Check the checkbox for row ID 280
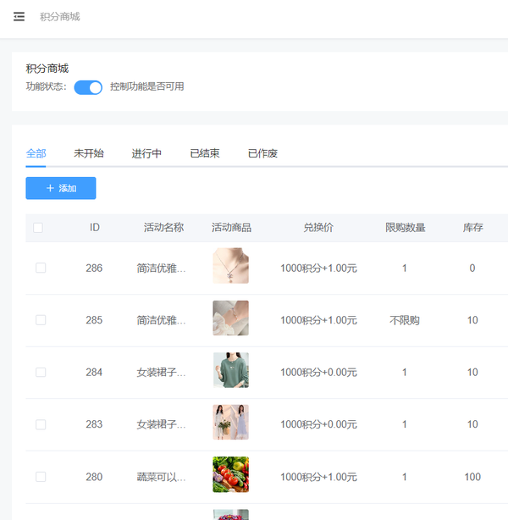Image resolution: width=508 pixels, height=520 pixels. coord(41,477)
